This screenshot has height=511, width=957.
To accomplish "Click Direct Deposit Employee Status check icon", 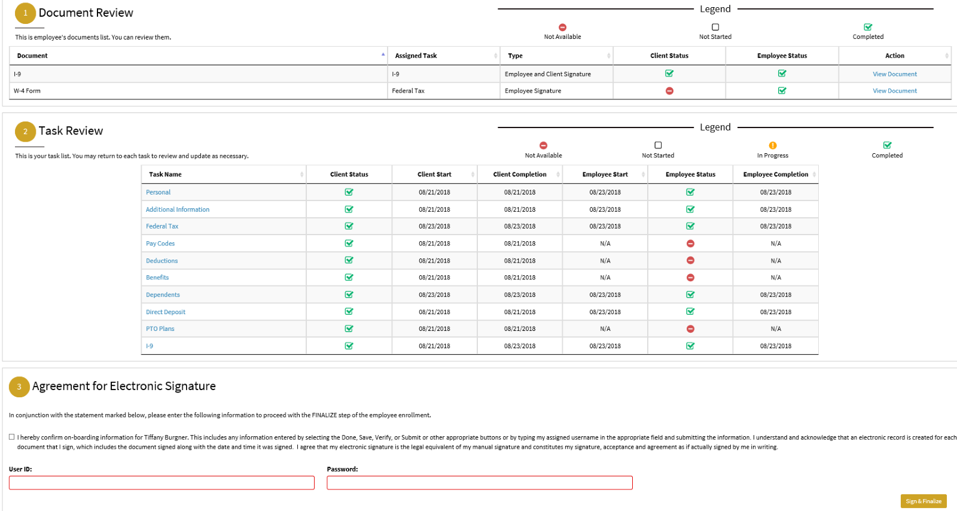I will (690, 312).
